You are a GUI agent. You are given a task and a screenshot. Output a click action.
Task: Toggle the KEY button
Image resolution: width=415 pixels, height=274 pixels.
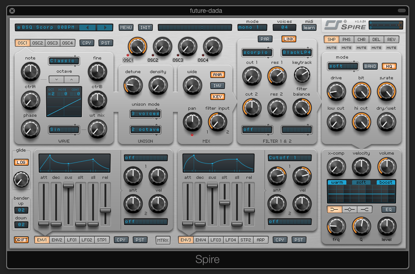217,97
